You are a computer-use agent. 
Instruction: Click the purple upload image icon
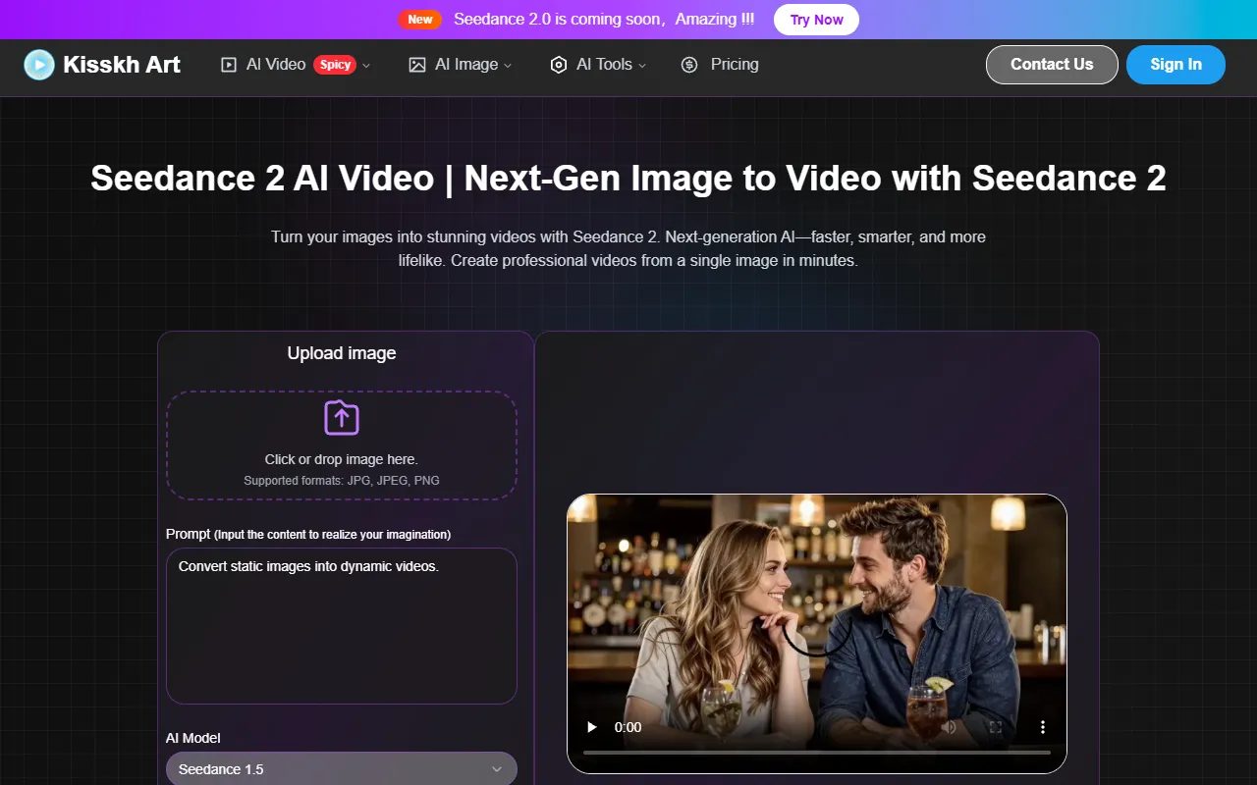[x=342, y=418]
